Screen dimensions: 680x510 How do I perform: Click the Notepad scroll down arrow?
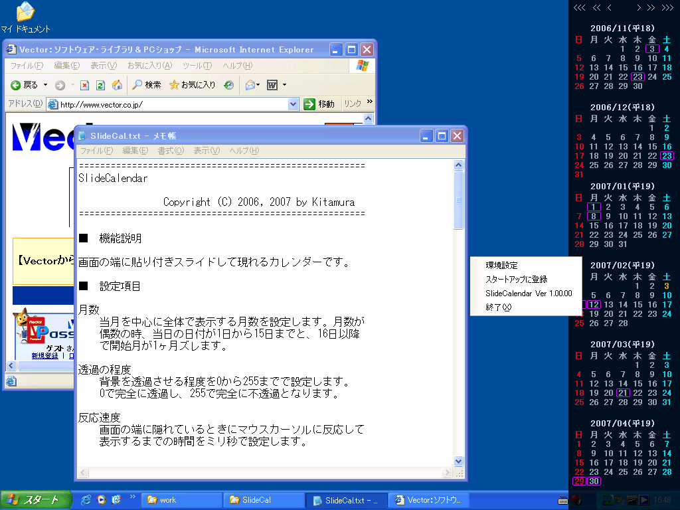pos(458,461)
